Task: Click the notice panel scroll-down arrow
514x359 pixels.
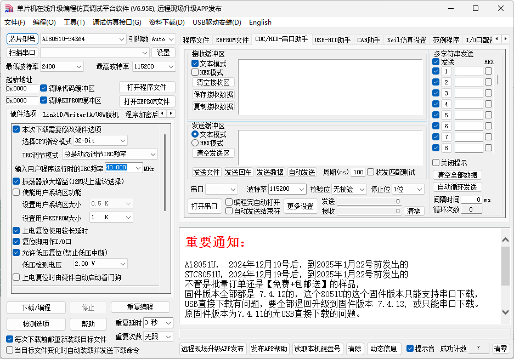Action: [505, 312]
